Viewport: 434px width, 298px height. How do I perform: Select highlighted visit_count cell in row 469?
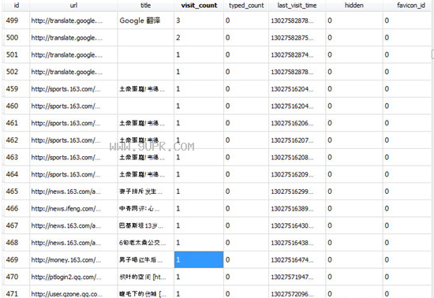pos(199,260)
